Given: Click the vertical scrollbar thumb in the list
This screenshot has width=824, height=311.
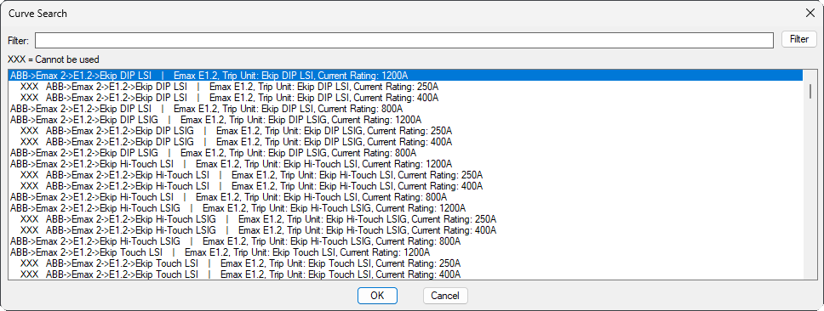Looking at the screenshot, I should (x=810, y=91).
